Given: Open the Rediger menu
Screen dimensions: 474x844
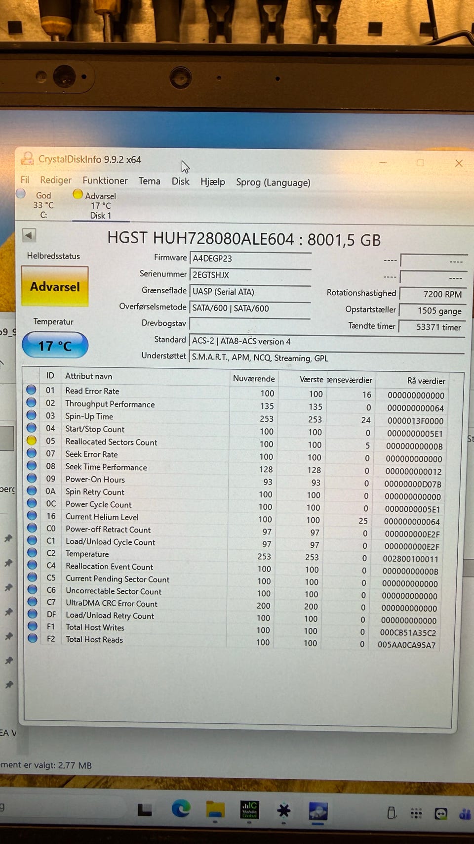Looking at the screenshot, I should tap(56, 180).
